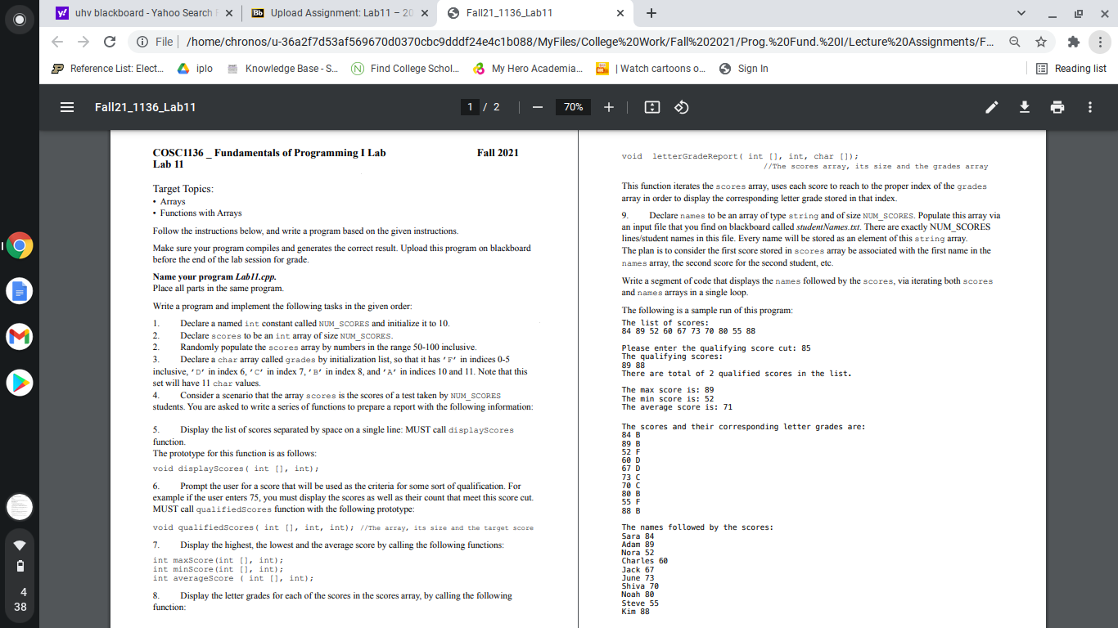Screen dimensions: 1118x628
Task: Reload the current page
Action: point(110,42)
